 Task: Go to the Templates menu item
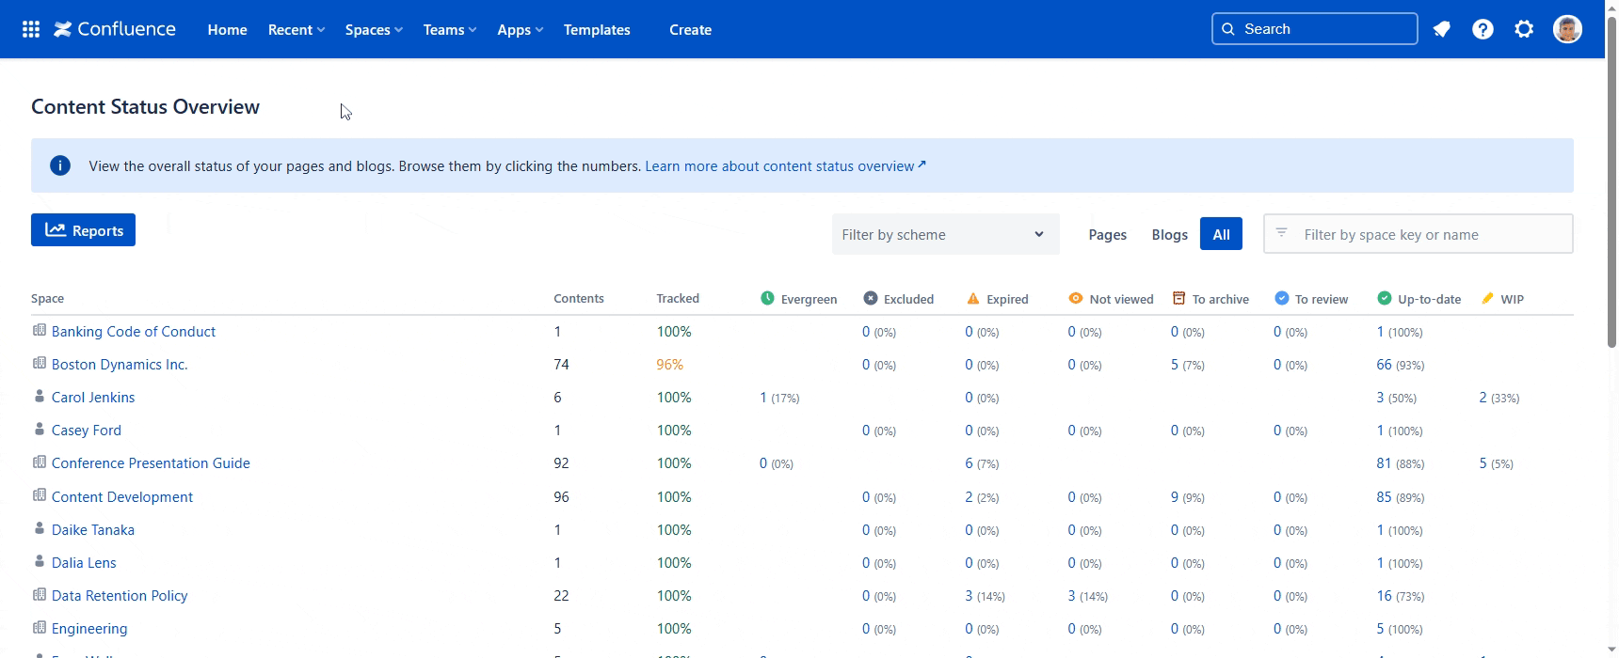pyautogui.click(x=597, y=30)
